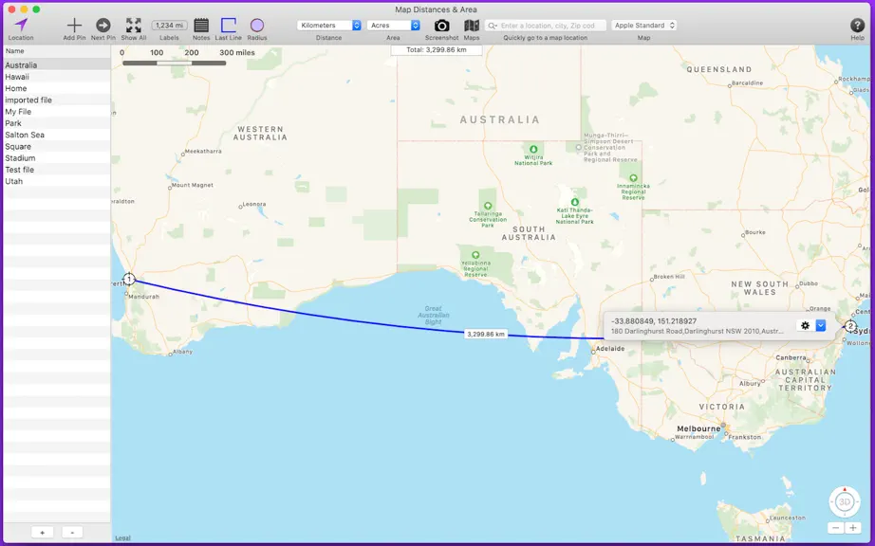
Task: Click the Location arrow icon
Action: tap(21, 25)
